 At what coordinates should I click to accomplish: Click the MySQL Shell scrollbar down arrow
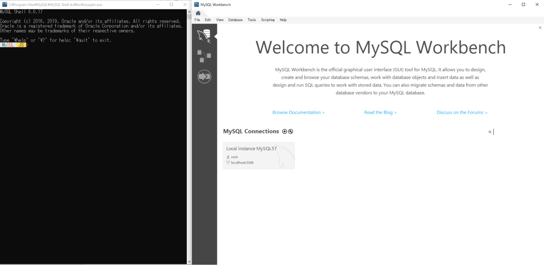point(189,262)
